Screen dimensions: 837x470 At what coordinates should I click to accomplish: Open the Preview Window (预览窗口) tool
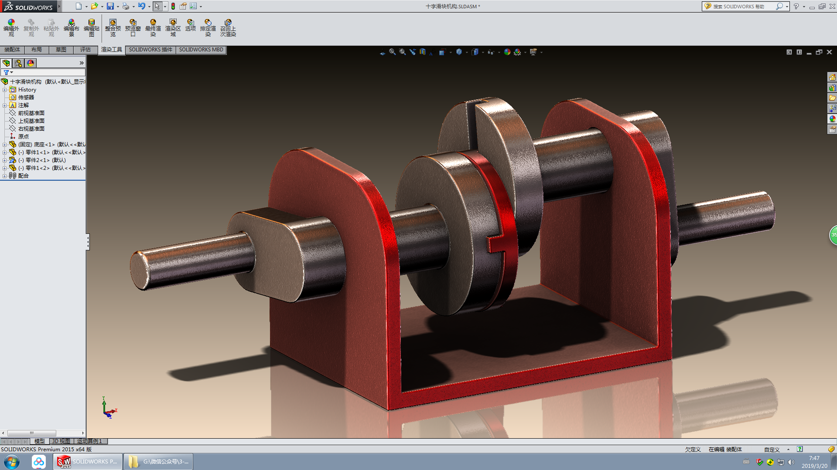pos(133,28)
